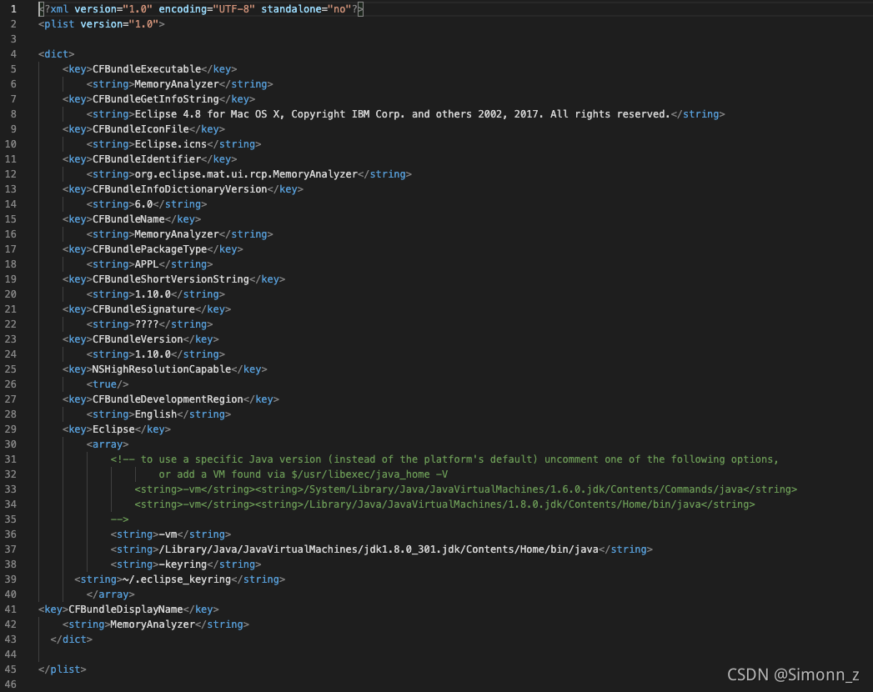This screenshot has height=692, width=873.
Task: Click the NSHighResolutionCapable key
Action: coord(162,369)
